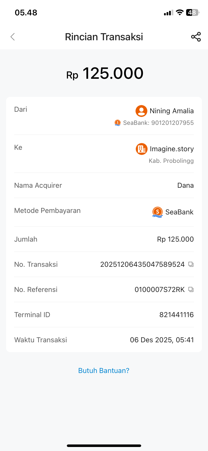The image size is (208, 451).
Task: Tap the back arrow icon
Action: click(13, 37)
